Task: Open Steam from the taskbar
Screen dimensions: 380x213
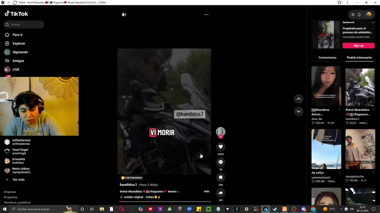Action: [x=275, y=209]
